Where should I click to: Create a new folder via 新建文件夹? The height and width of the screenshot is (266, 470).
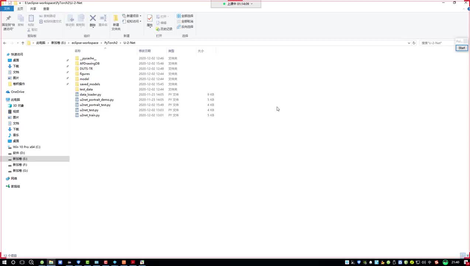click(116, 23)
